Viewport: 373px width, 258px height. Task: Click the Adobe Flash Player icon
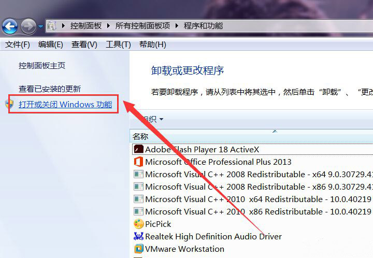[x=138, y=149]
